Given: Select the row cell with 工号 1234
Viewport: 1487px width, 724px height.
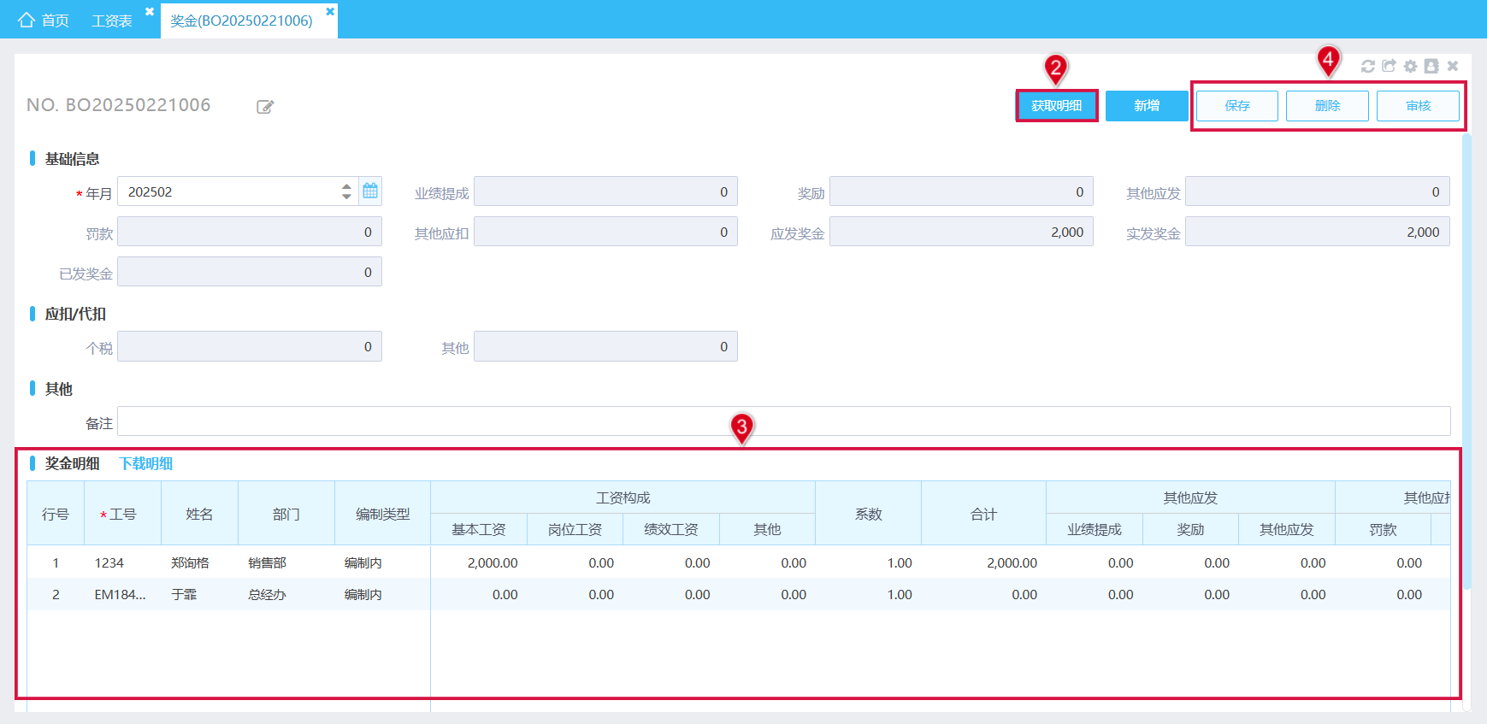Looking at the screenshot, I should click(x=122, y=562).
